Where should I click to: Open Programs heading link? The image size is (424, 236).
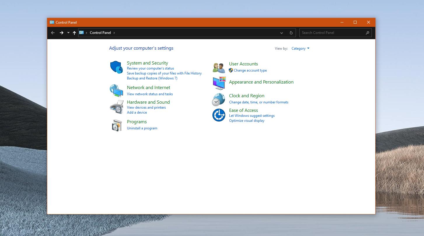click(137, 122)
